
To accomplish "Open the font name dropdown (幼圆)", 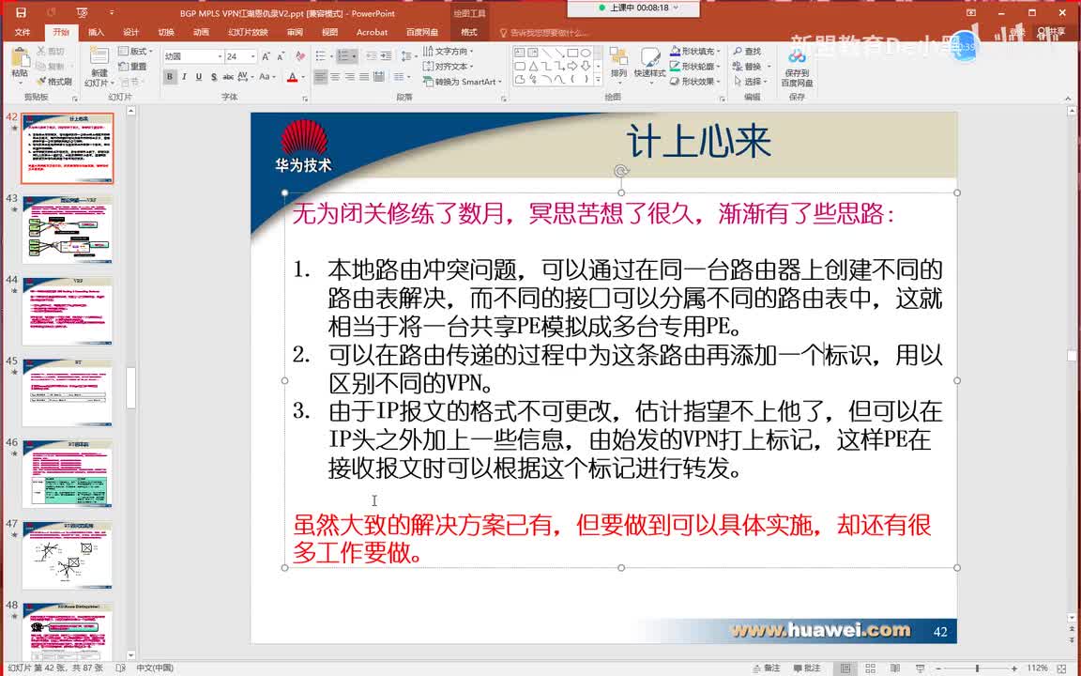I will click(220, 56).
